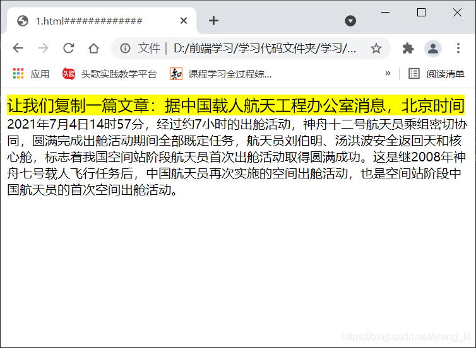Click the line starting 同，圆满完成出舱活动
The image size is (476, 348).
234,141
